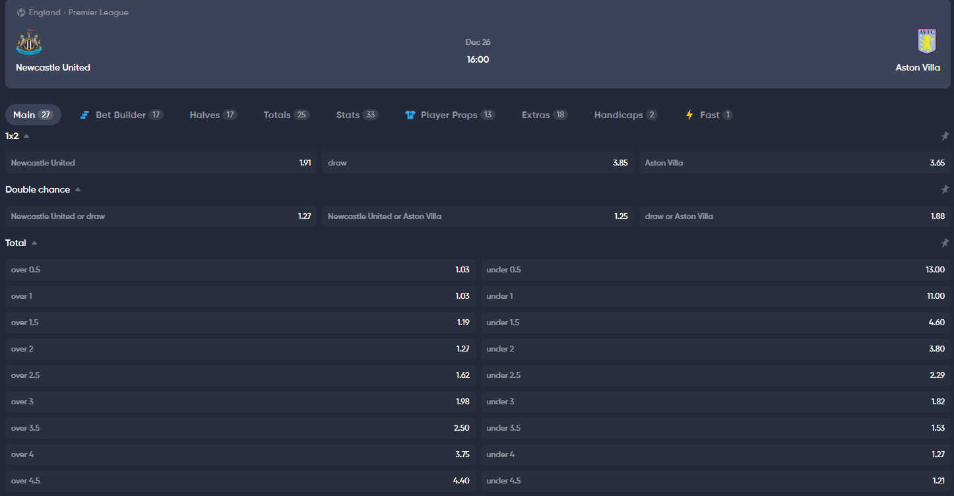Open the Handicaps tab
The width and height of the screenshot is (954, 496).
tap(625, 115)
